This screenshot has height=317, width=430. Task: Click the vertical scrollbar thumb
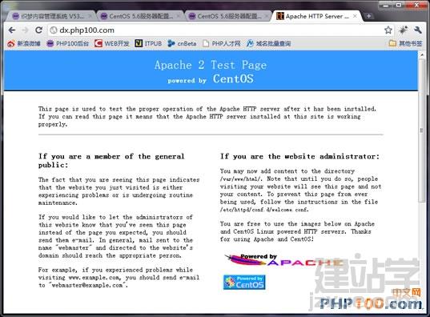tap(421, 130)
